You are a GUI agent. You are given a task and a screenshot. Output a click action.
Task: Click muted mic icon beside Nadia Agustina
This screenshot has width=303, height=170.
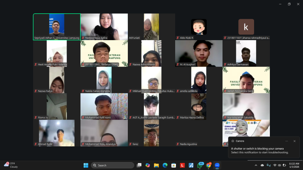click(x=178, y=144)
